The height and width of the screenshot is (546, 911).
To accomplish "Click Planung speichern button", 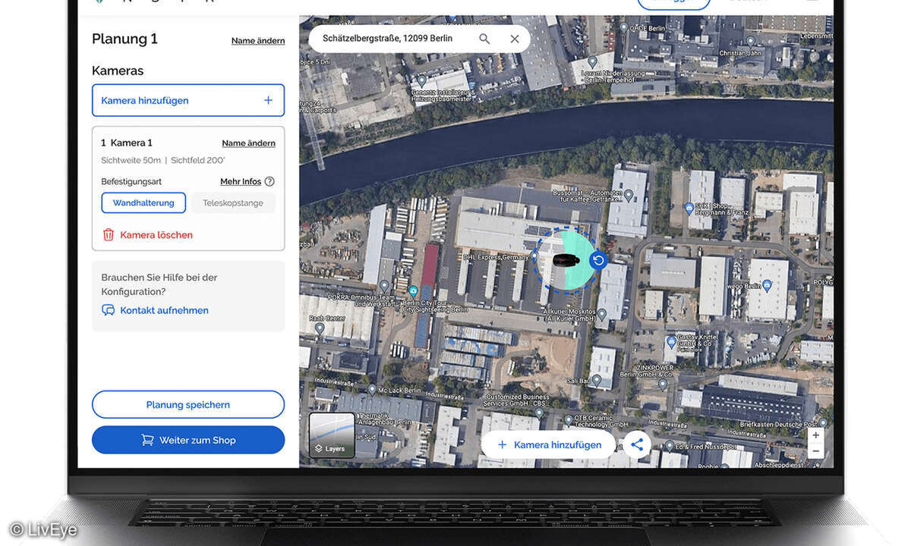I will pyautogui.click(x=188, y=405).
